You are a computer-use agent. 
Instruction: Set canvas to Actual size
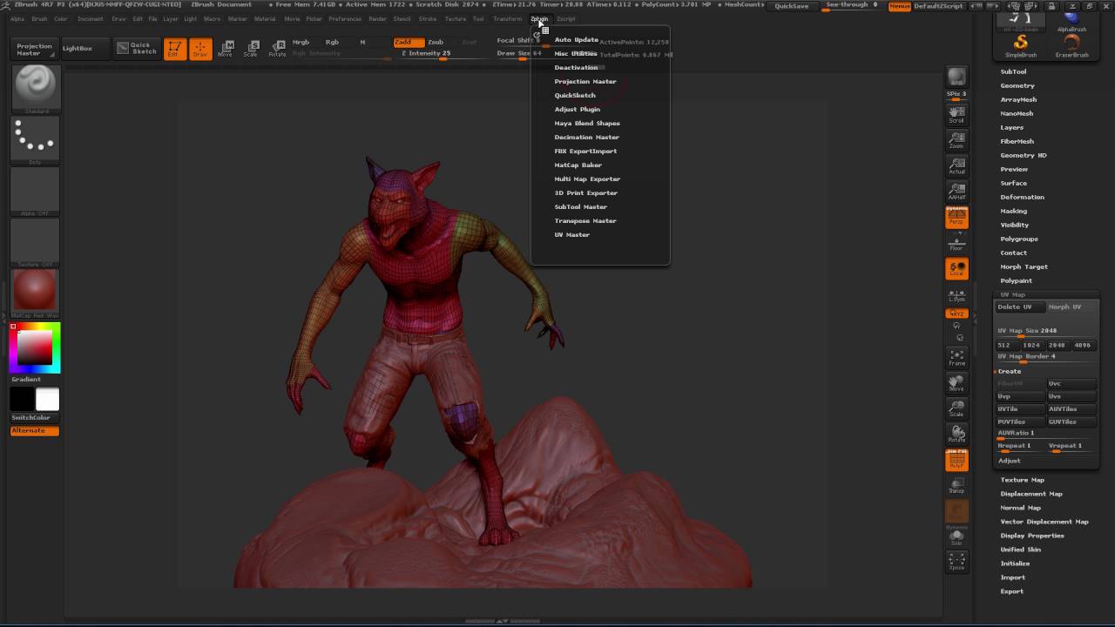click(956, 166)
